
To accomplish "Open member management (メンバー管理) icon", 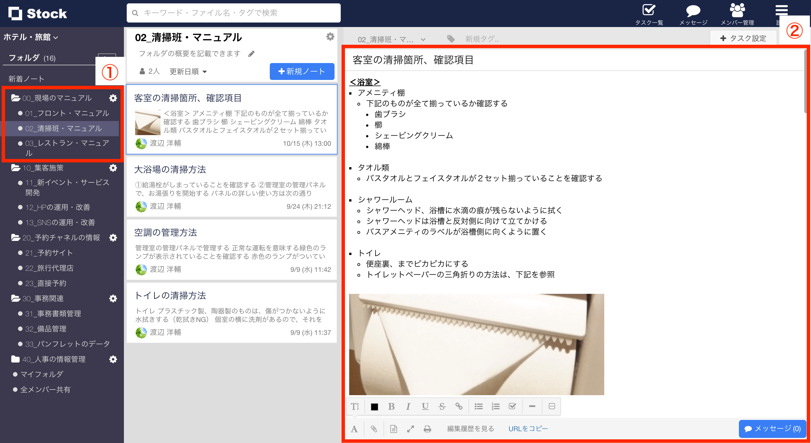I will click(737, 14).
